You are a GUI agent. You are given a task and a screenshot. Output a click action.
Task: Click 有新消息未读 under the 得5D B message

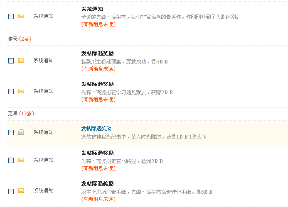point(98,199)
